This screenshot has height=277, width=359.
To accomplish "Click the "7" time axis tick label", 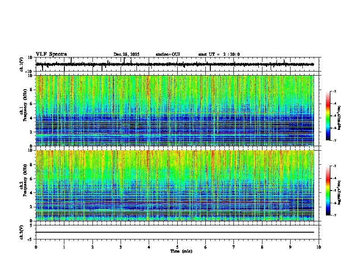I will pos(234,247).
